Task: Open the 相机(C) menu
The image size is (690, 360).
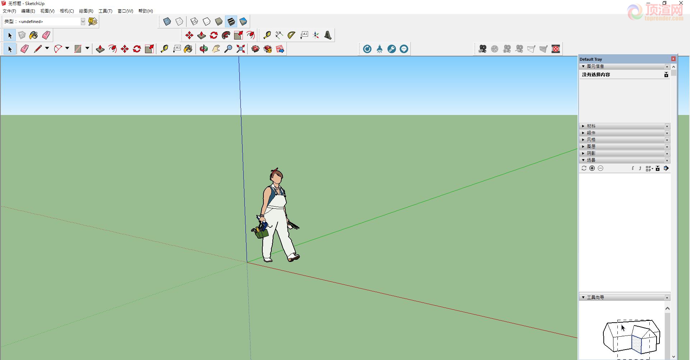Action: click(67, 11)
